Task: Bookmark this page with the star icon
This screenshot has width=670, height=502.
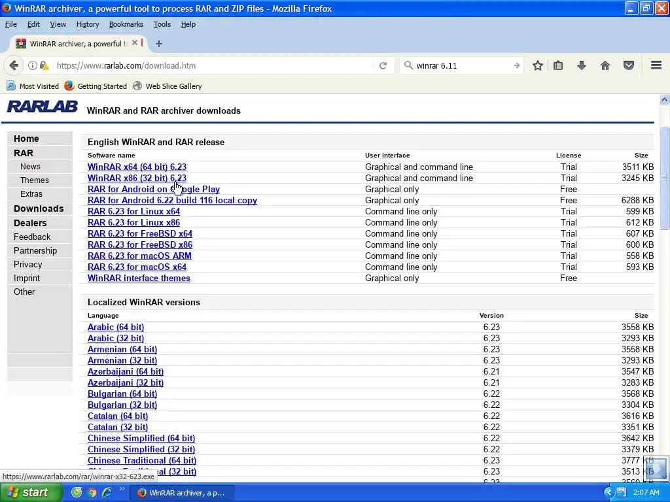Action: tap(538, 65)
